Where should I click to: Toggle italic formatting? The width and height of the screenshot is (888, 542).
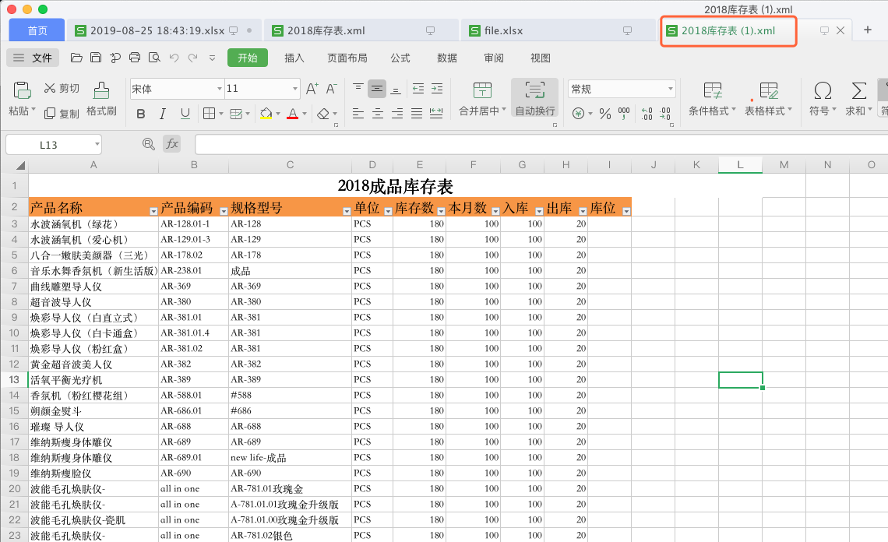tap(163, 114)
